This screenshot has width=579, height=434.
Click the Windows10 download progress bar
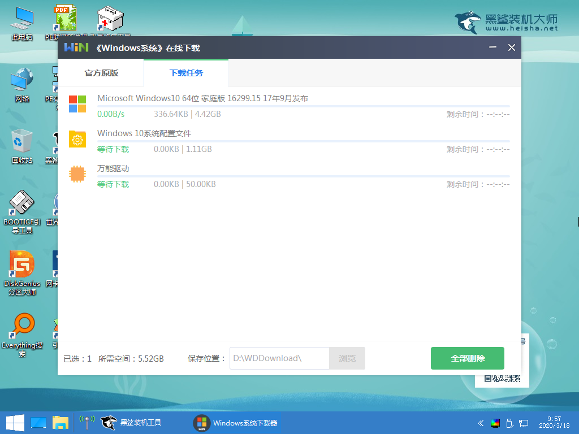coord(304,106)
